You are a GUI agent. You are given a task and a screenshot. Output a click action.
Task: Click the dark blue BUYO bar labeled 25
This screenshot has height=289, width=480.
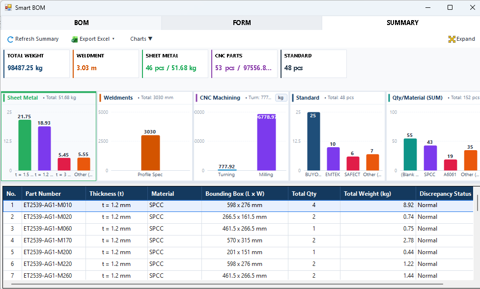[x=313, y=141]
